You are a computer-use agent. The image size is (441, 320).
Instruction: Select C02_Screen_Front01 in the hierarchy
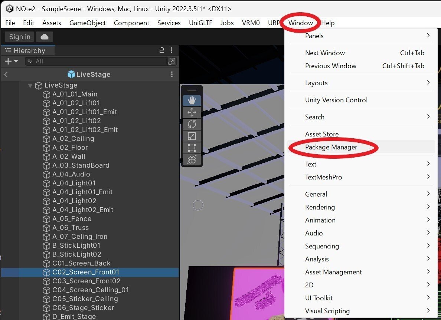90,272
